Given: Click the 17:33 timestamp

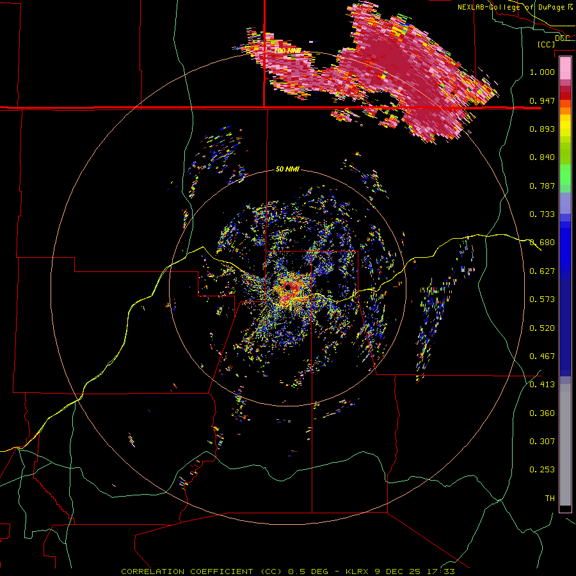Looking at the screenshot, I should point(441,572).
